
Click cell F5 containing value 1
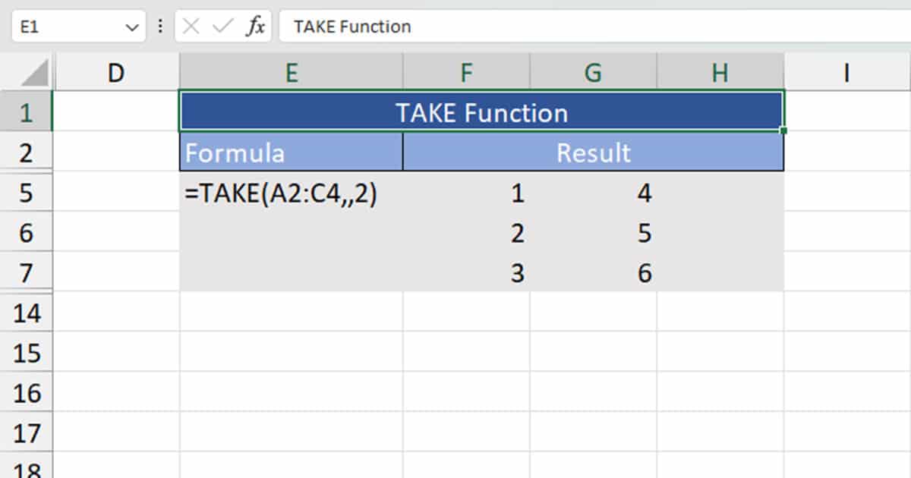pyautogui.click(x=466, y=193)
